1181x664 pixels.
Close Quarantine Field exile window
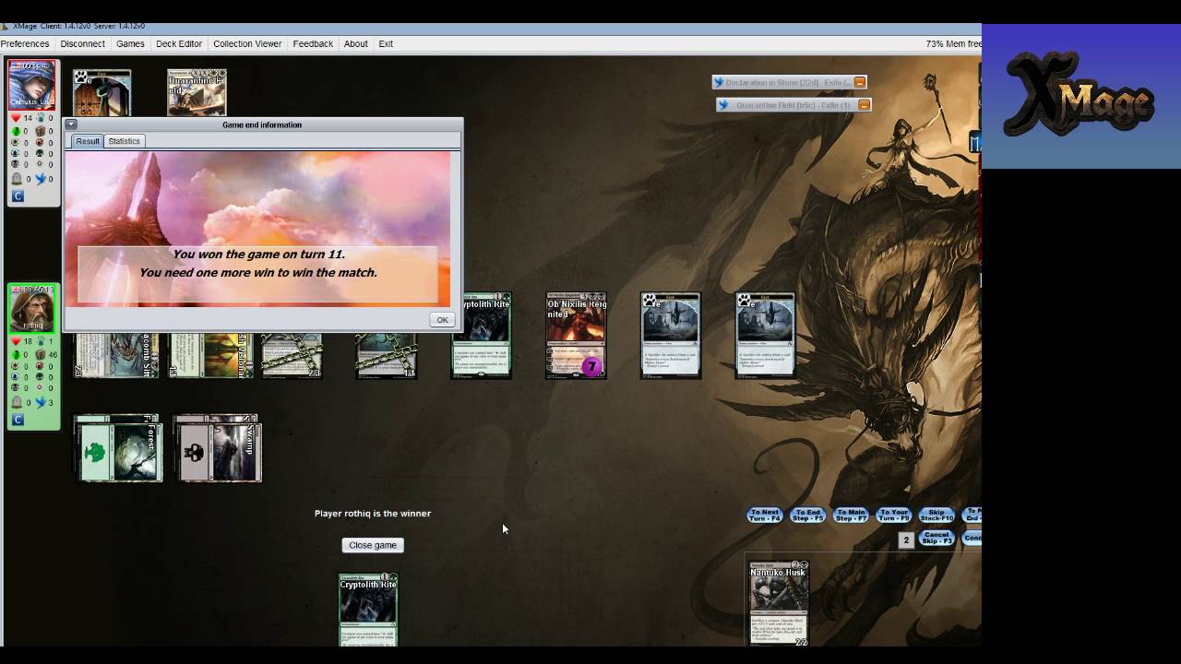[x=864, y=105]
